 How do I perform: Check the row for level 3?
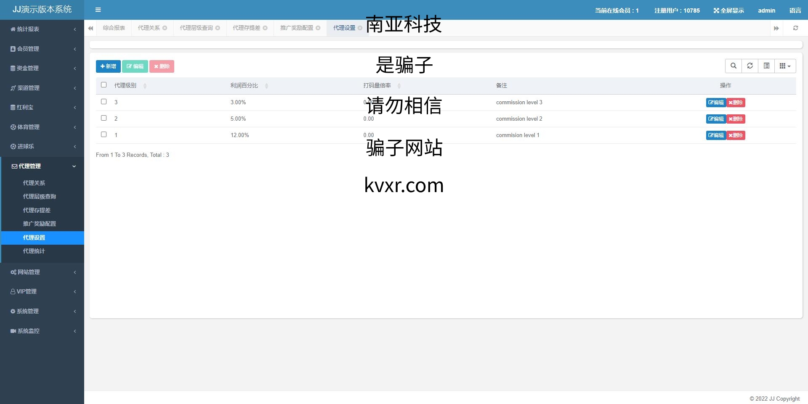tap(104, 102)
